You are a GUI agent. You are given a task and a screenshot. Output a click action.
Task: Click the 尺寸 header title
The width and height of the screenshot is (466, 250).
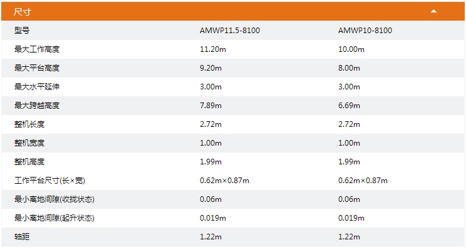[x=23, y=12]
